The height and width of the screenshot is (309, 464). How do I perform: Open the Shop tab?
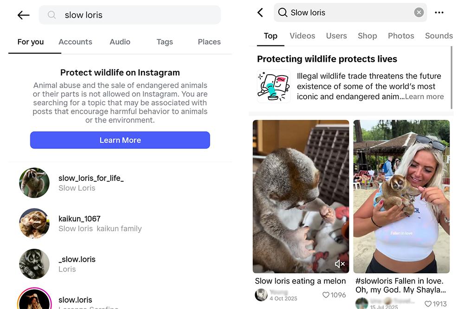[x=367, y=36]
